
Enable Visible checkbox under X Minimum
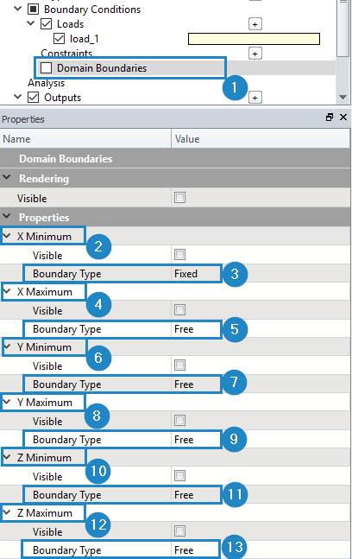pyautogui.click(x=179, y=255)
